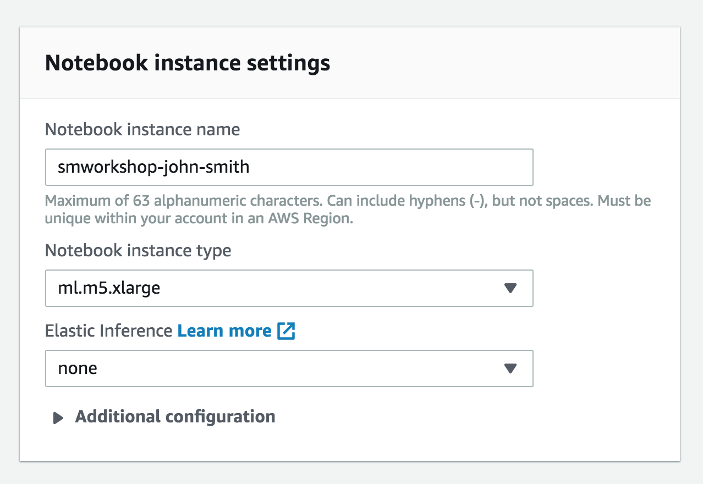Screen dimensions: 703x484
Task: Click the Additional configuration label text
Action: 175,416
